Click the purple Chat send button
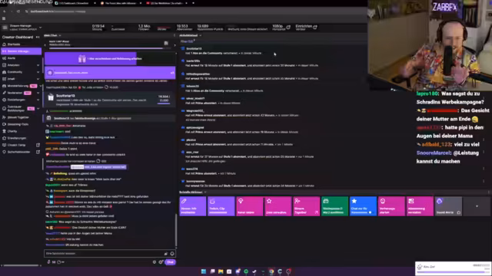Image resolution: width=492 pixels, height=276 pixels. [170, 262]
